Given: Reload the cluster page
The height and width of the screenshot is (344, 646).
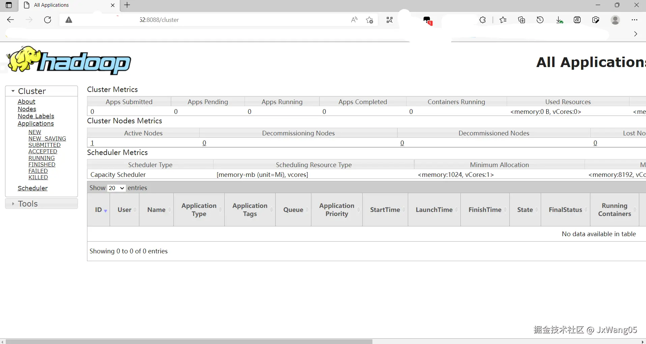Looking at the screenshot, I should tap(48, 20).
